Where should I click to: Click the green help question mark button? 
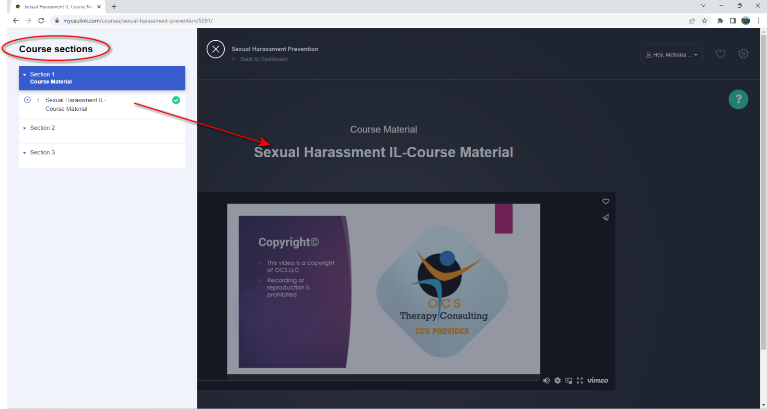(x=738, y=99)
